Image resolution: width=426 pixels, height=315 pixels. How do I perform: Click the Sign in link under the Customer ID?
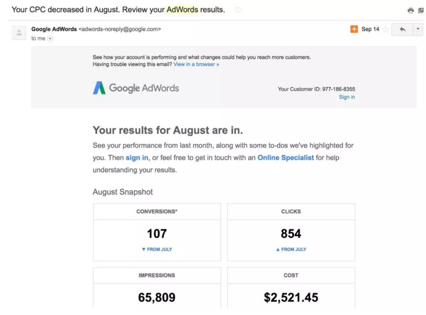click(347, 97)
